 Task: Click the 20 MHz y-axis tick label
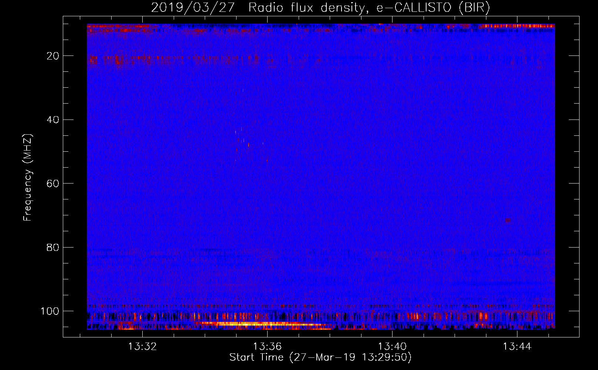pyautogui.click(x=53, y=56)
